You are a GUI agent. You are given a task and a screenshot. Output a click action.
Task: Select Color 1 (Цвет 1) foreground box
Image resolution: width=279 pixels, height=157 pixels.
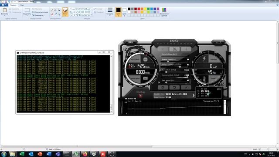pyautogui.click(x=118, y=12)
